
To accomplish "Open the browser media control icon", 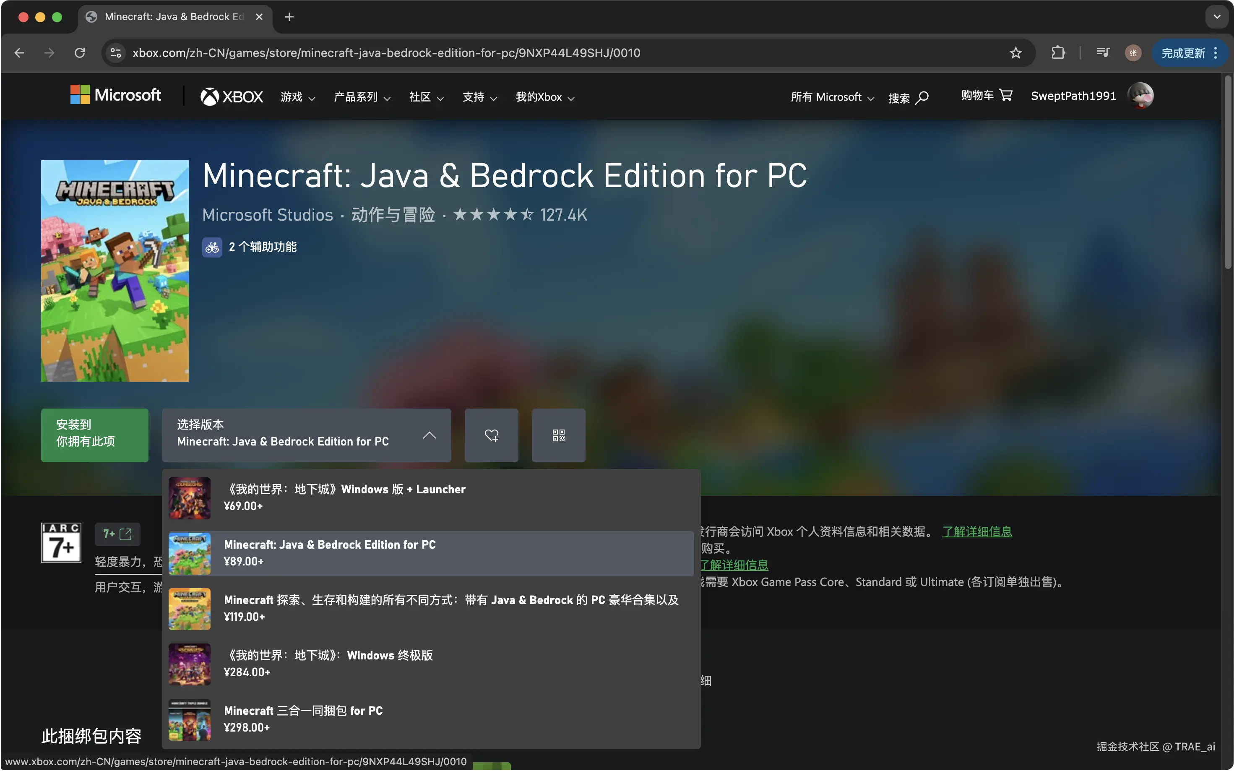I will pos(1102,53).
